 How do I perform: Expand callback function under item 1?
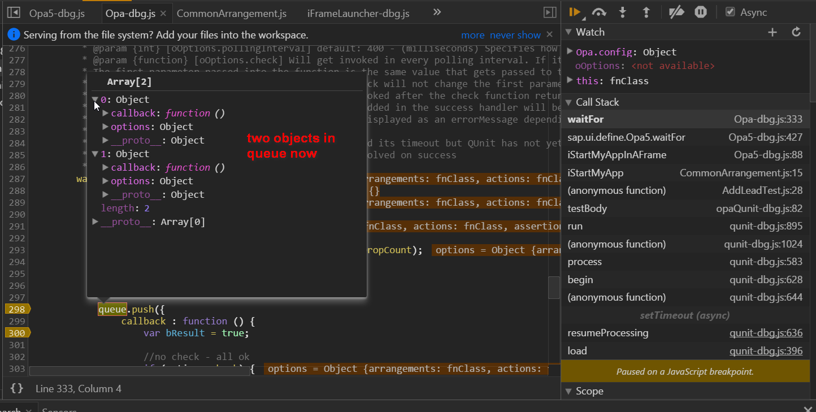[106, 167]
